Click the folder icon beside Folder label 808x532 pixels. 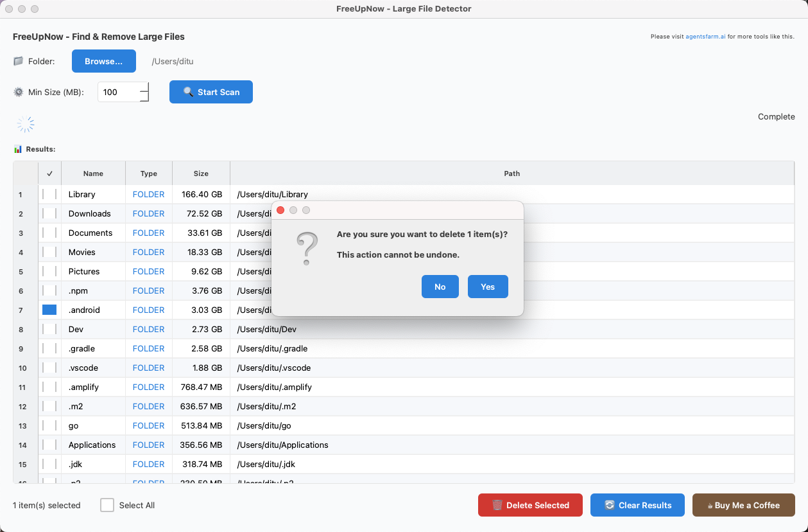coord(18,62)
